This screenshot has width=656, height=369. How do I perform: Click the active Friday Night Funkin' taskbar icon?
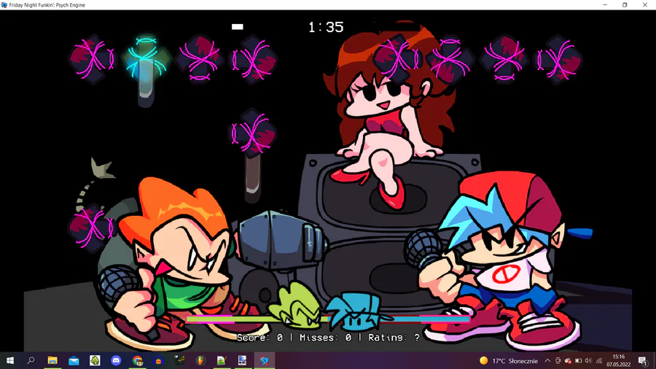264,360
